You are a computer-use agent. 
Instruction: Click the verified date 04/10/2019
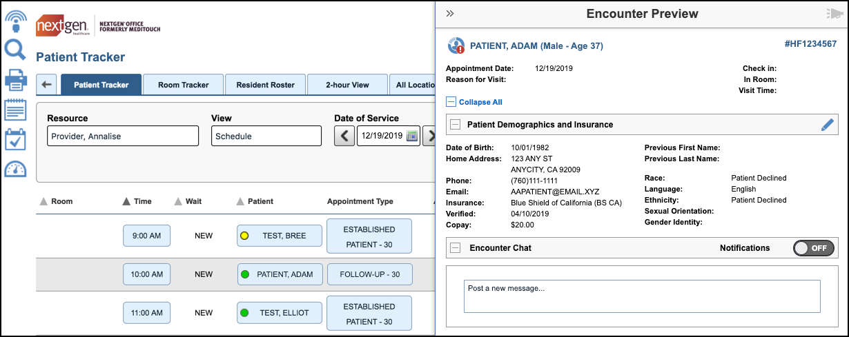(530, 214)
